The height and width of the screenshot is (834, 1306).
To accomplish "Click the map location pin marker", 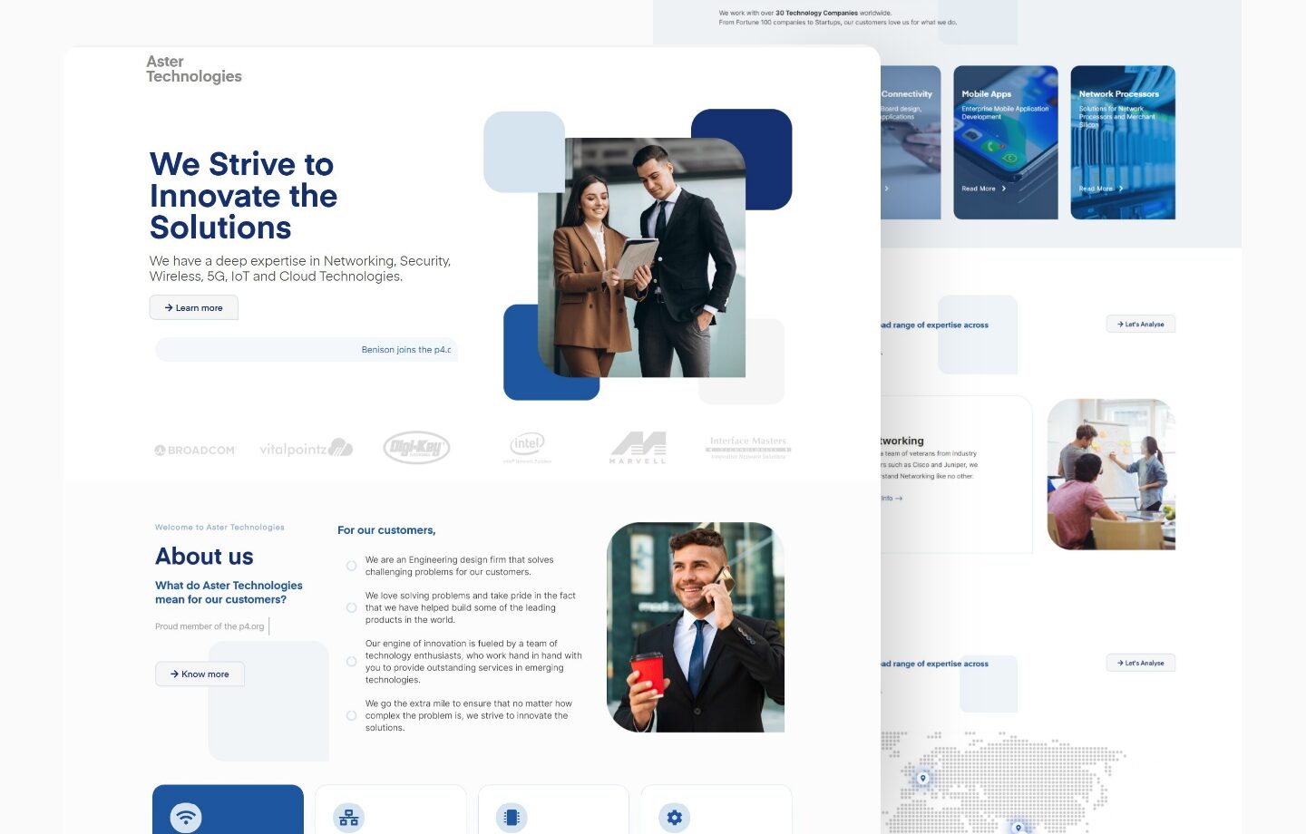I will [x=922, y=778].
